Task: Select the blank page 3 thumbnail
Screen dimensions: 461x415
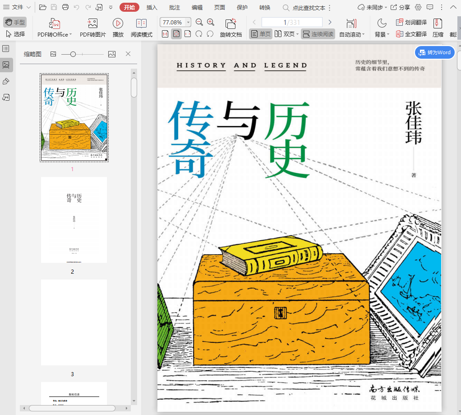Action: (x=74, y=322)
